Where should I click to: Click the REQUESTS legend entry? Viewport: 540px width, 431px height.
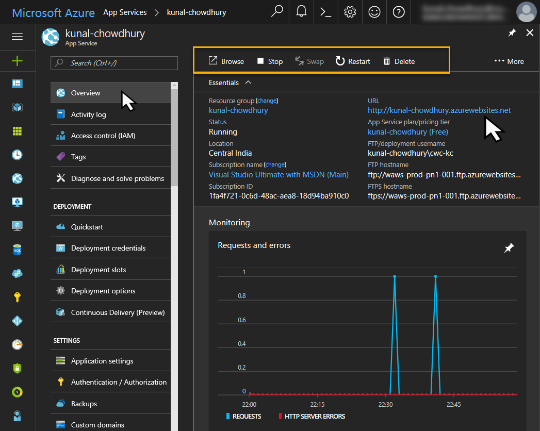[x=243, y=416]
